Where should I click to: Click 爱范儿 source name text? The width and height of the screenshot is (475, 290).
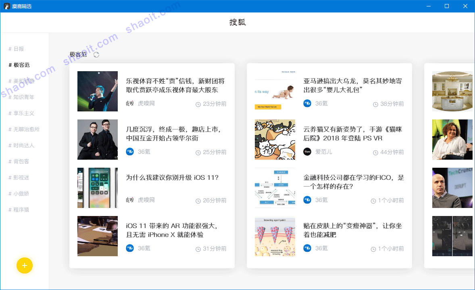point(324,152)
